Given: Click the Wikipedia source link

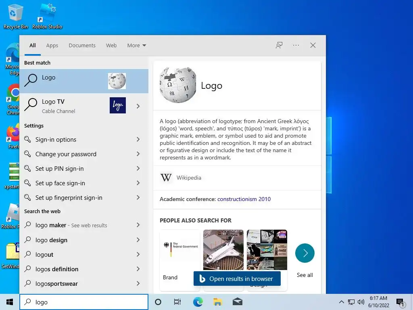Looking at the screenshot, I should 189,178.
